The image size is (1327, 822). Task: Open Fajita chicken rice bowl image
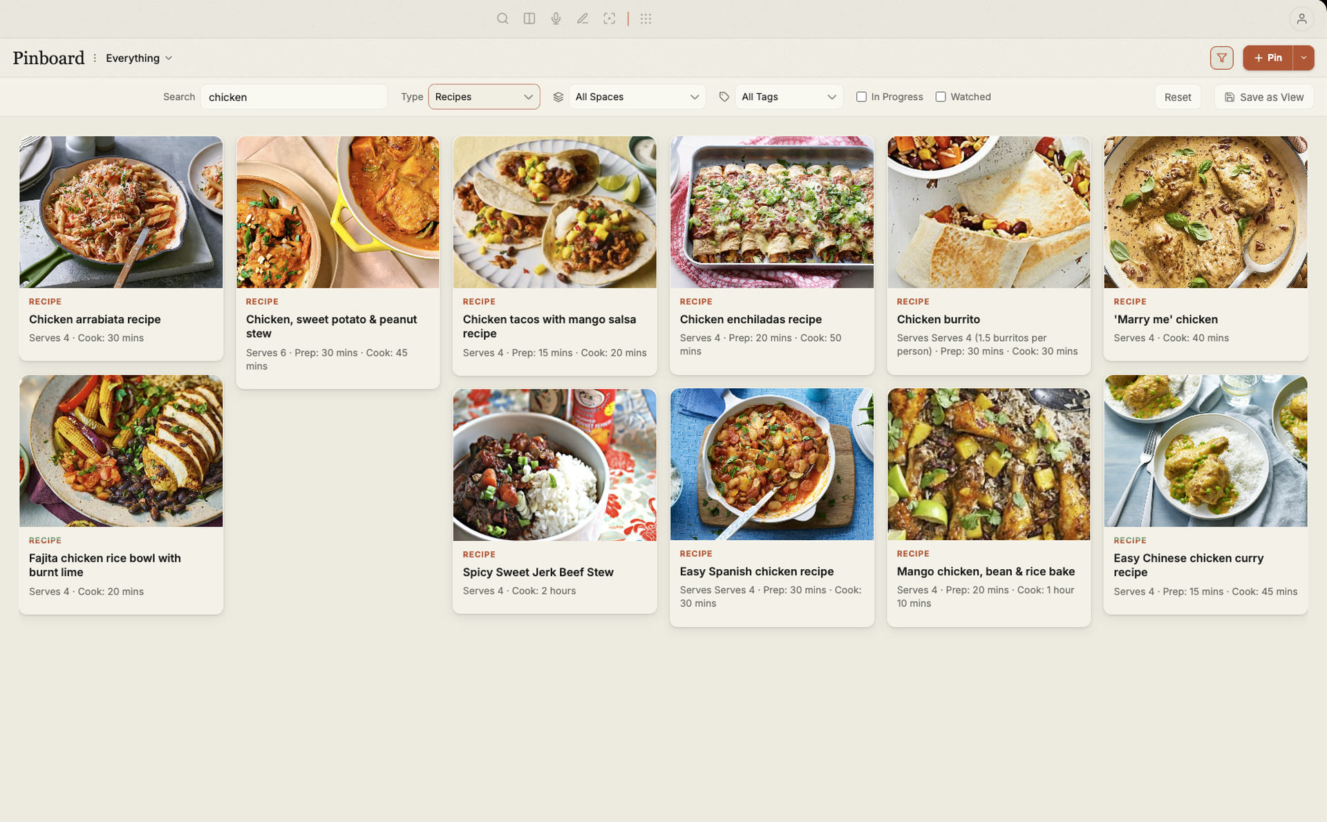(121, 451)
